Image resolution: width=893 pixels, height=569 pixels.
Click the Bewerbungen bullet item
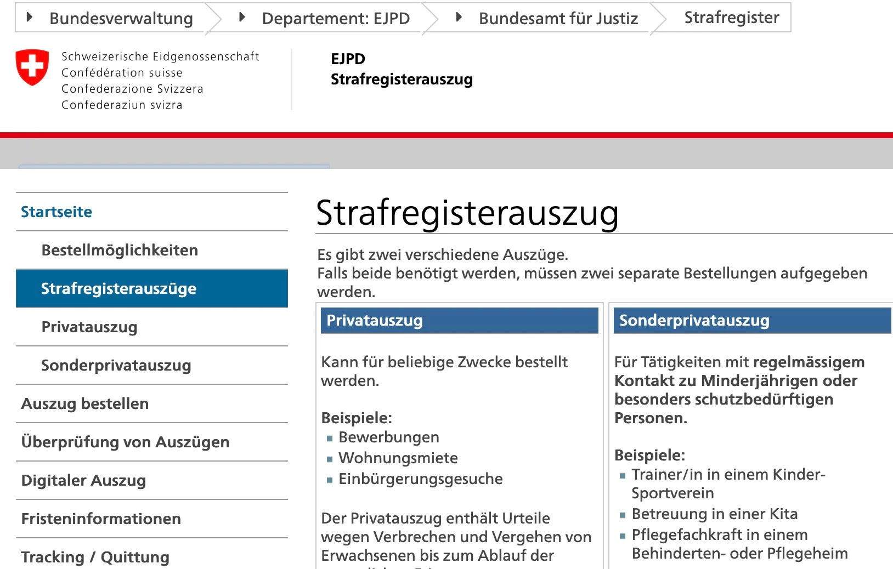[x=389, y=437]
